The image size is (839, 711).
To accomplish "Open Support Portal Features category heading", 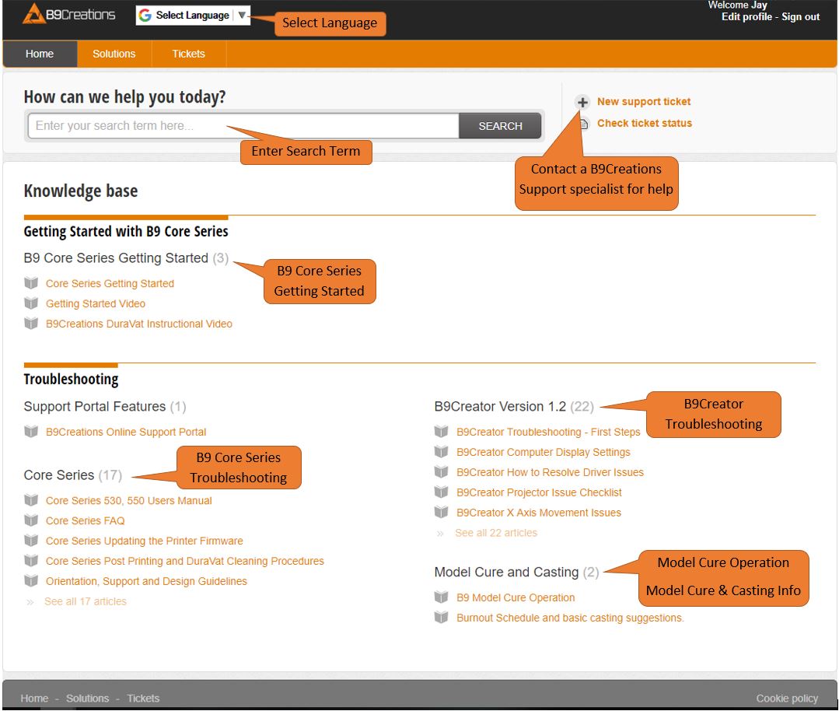I will point(95,406).
